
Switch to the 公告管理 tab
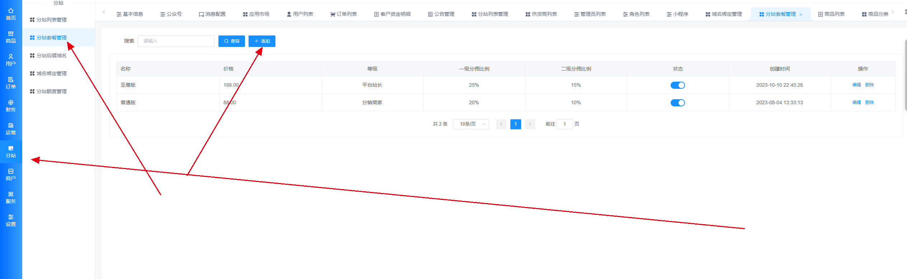(441, 14)
